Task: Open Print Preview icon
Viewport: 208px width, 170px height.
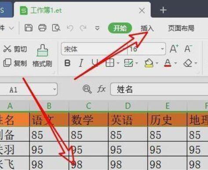Action: (x=56, y=28)
